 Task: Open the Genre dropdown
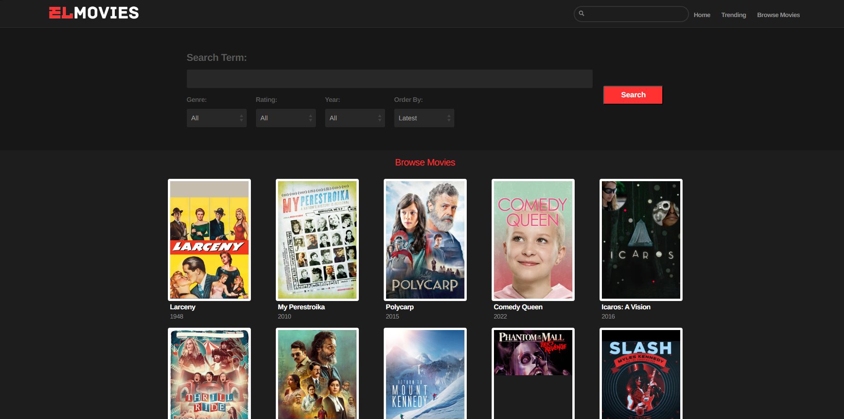tap(216, 118)
